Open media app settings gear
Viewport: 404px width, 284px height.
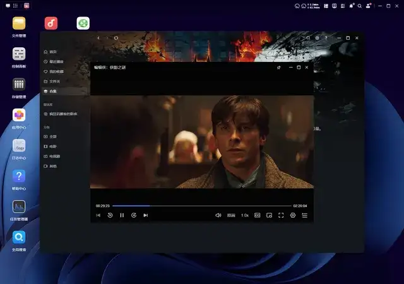click(317, 38)
